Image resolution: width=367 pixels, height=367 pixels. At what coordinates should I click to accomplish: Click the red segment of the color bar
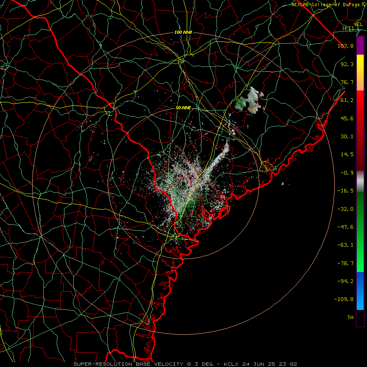click(x=360, y=130)
